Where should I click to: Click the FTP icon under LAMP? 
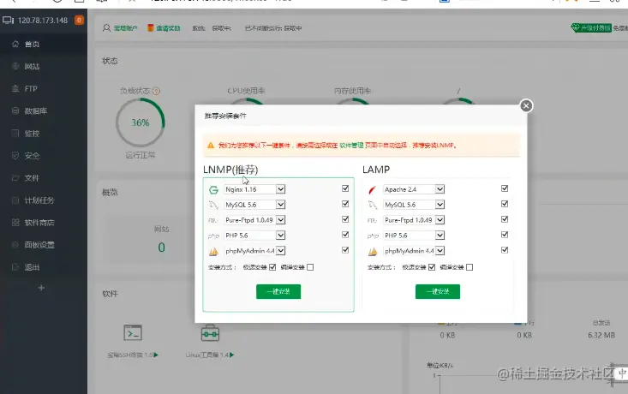click(372, 220)
